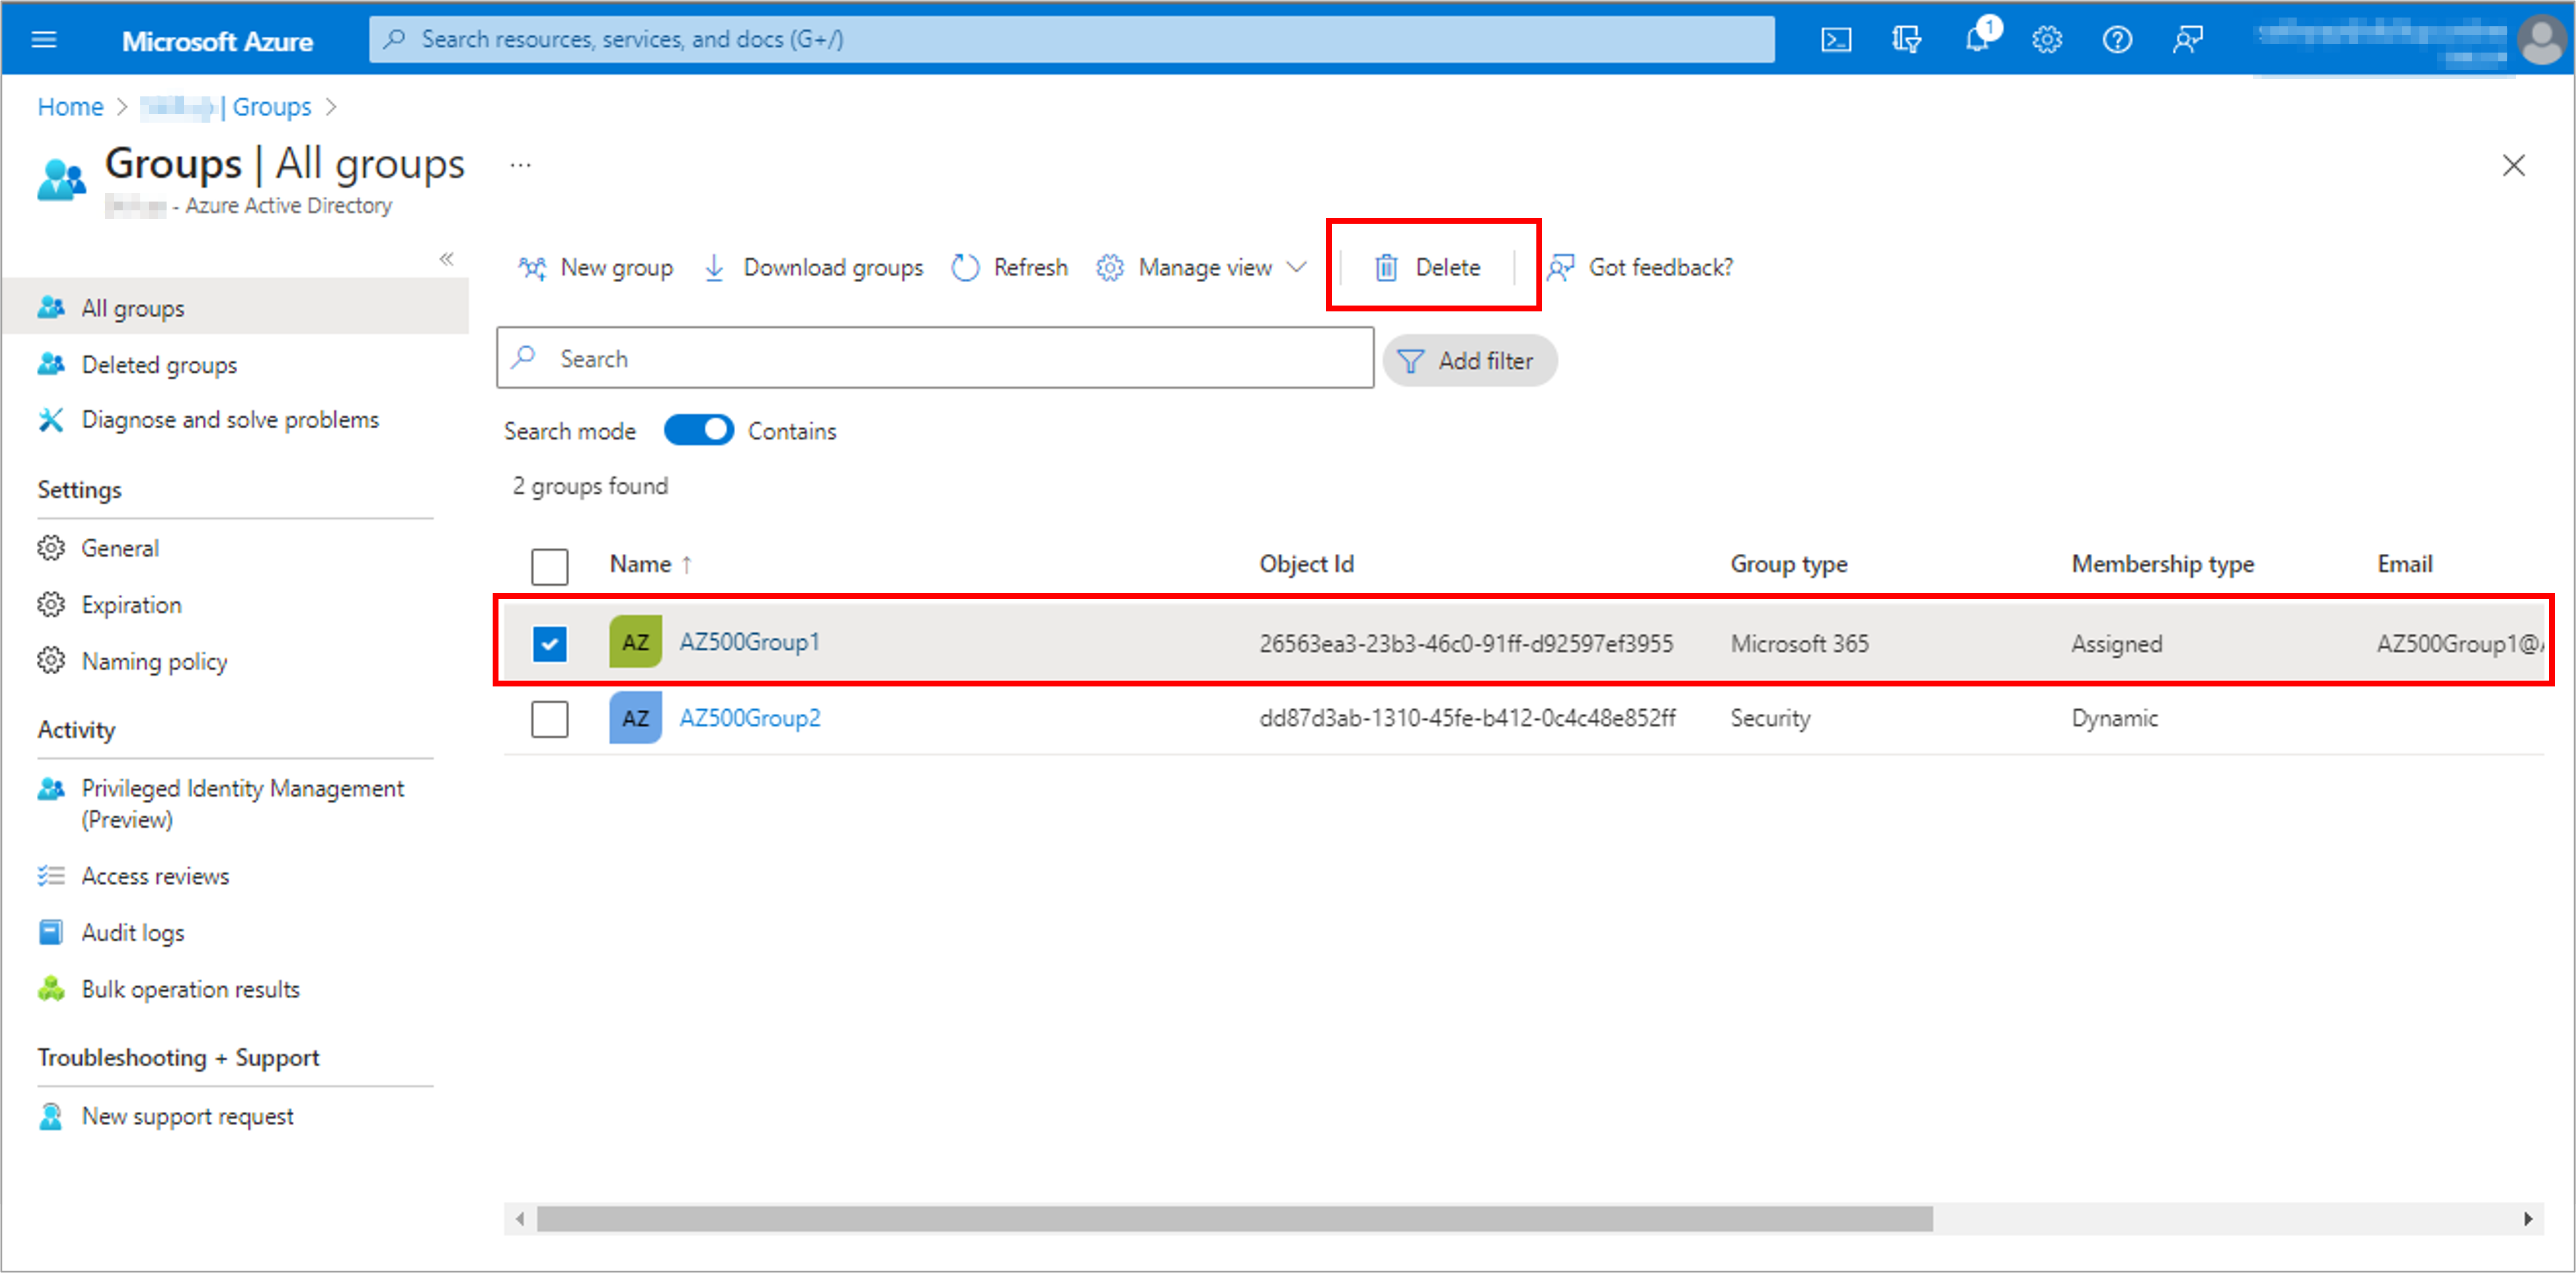The image size is (2576, 1273).
Task: Click the horizontal scrollbar thumb
Action: [1234, 1218]
